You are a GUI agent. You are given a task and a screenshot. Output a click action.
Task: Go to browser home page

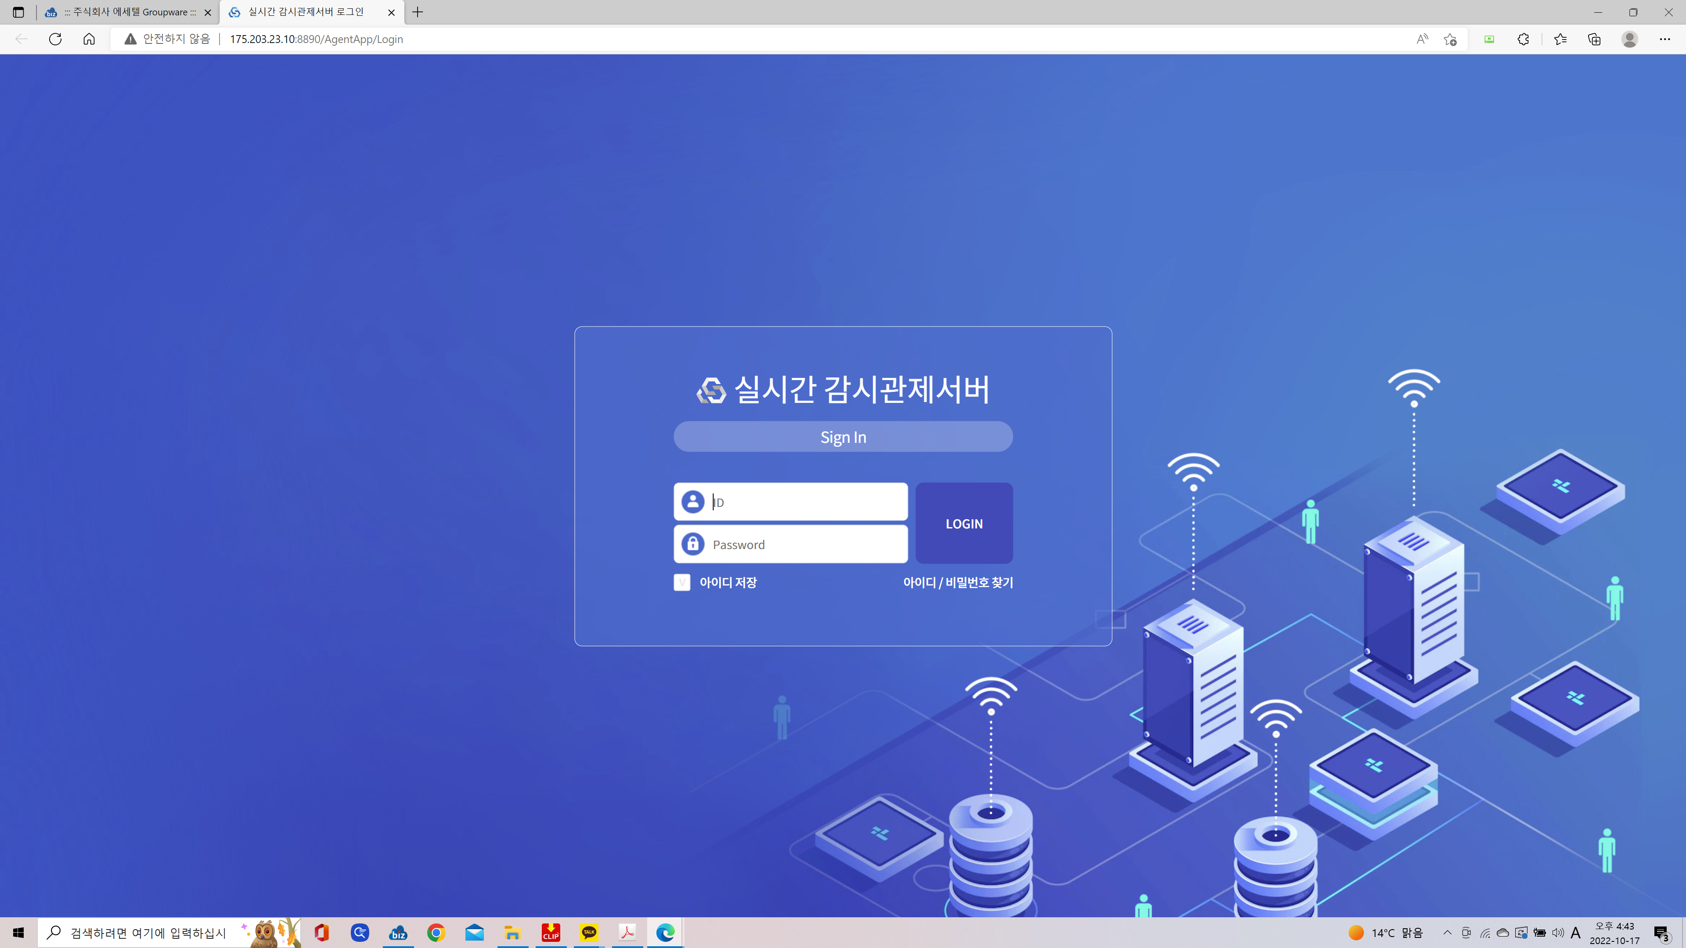pyautogui.click(x=89, y=39)
